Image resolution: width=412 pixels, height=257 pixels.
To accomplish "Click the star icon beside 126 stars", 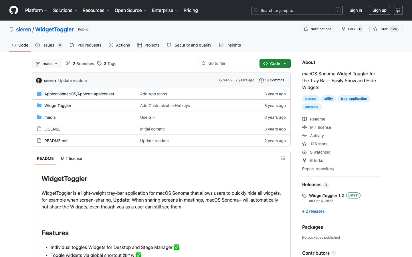I will (x=304, y=144).
